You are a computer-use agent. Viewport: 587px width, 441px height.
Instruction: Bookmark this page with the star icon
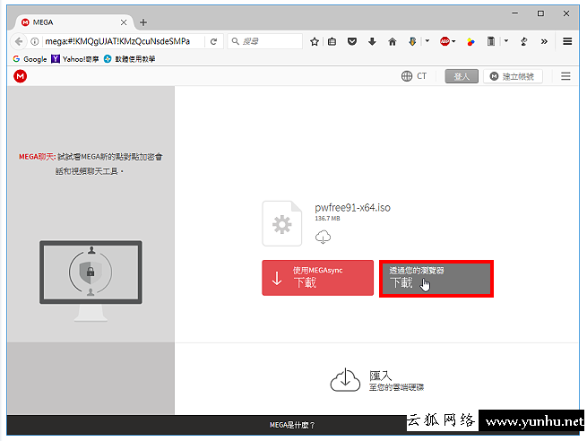click(315, 41)
